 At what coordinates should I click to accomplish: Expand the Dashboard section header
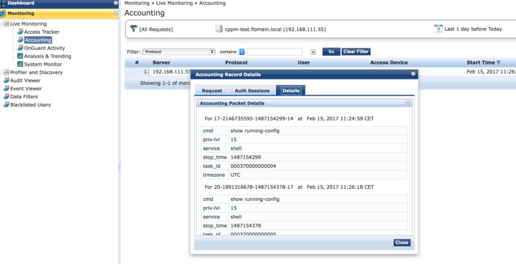pos(116,3)
